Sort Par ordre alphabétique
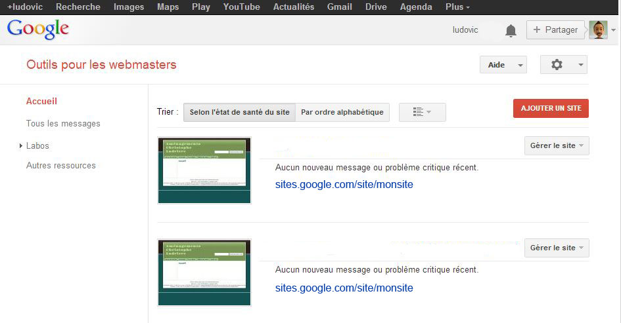The image size is (621, 323). 342,112
